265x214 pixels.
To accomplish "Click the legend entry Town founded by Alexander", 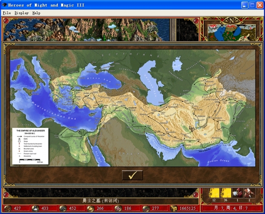I will pyautogui.click(x=33, y=143).
